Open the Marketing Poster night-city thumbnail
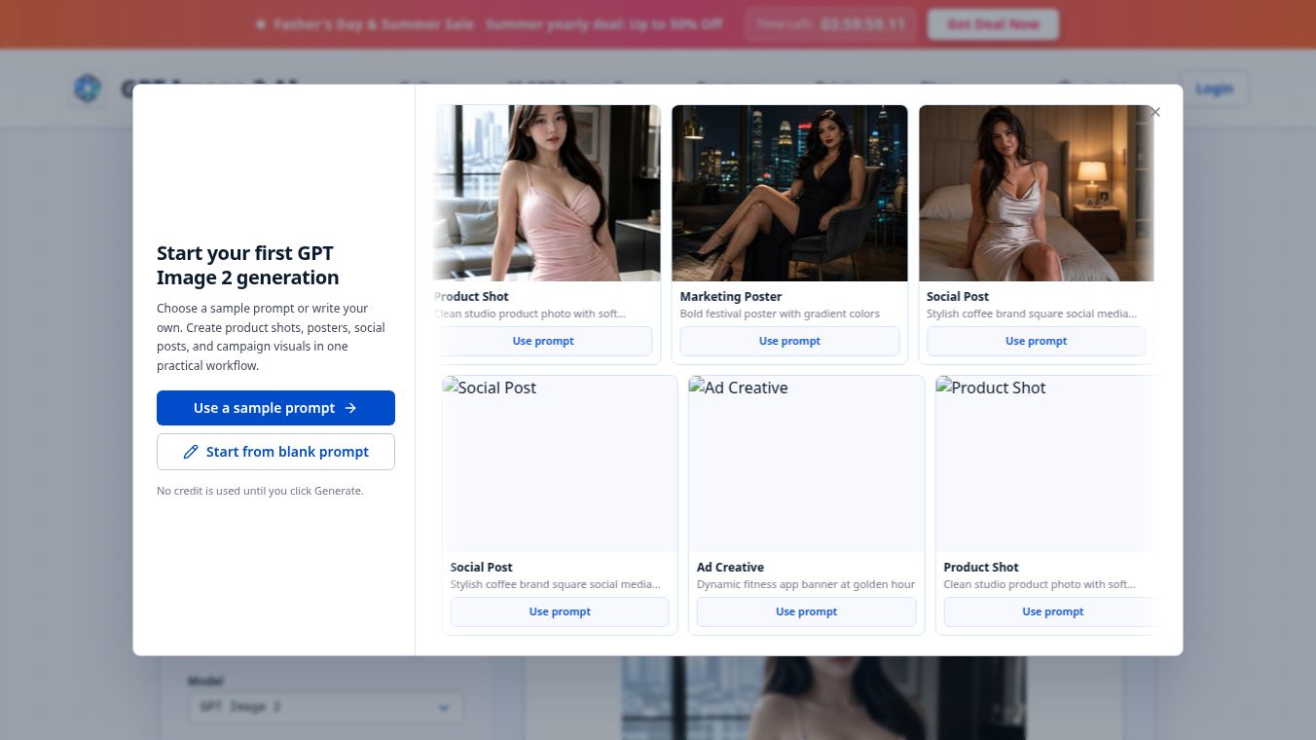The height and width of the screenshot is (740, 1316). [789, 193]
